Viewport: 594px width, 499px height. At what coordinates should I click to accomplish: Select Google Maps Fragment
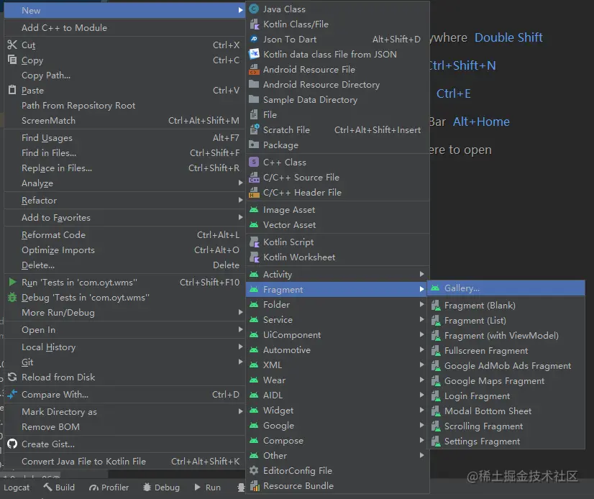pyautogui.click(x=506, y=381)
